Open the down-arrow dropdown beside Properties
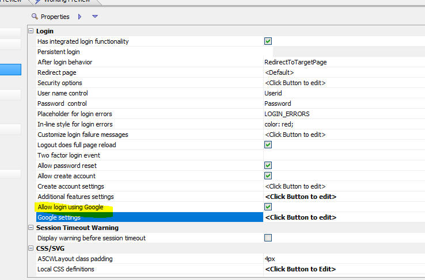425x280 pixels. click(95, 17)
